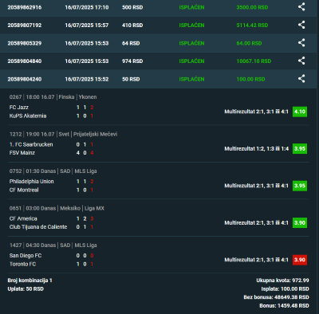Screen dimensions: 319x314
Task: Click Uplata: 50 RSD text
Action: point(26,288)
